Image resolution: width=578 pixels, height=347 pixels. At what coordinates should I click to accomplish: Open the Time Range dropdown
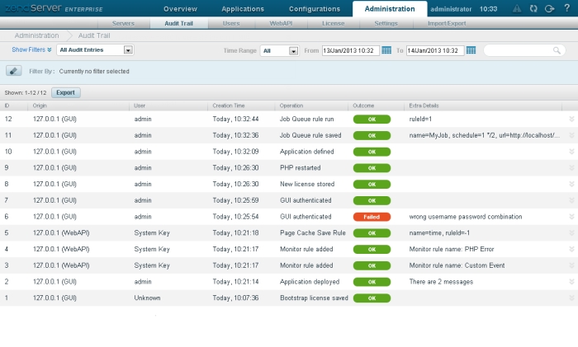pos(280,50)
